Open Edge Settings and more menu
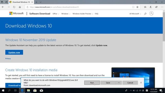This screenshot has width=165, height=93. click(162, 7)
